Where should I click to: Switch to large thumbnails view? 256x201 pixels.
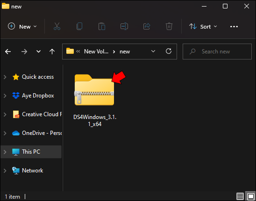point(250,196)
